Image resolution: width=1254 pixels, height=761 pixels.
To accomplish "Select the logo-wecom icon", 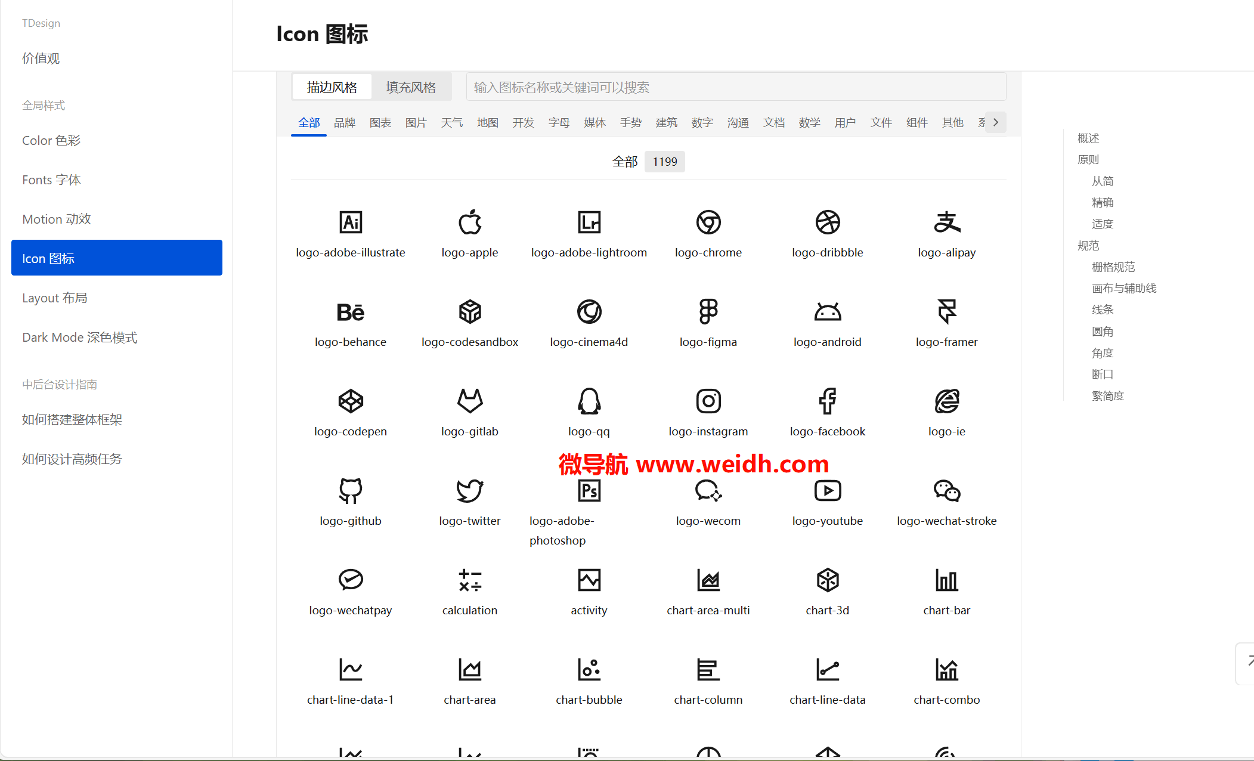I will coord(708,491).
